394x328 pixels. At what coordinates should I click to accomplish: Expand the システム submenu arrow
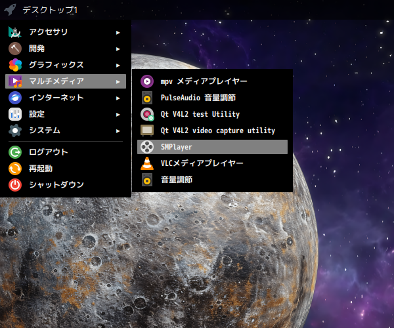pyautogui.click(x=118, y=131)
